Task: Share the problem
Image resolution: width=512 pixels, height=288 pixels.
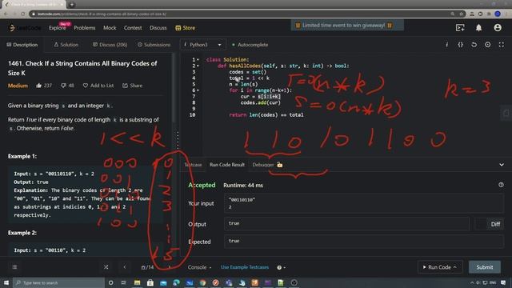Action: coord(133,86)
